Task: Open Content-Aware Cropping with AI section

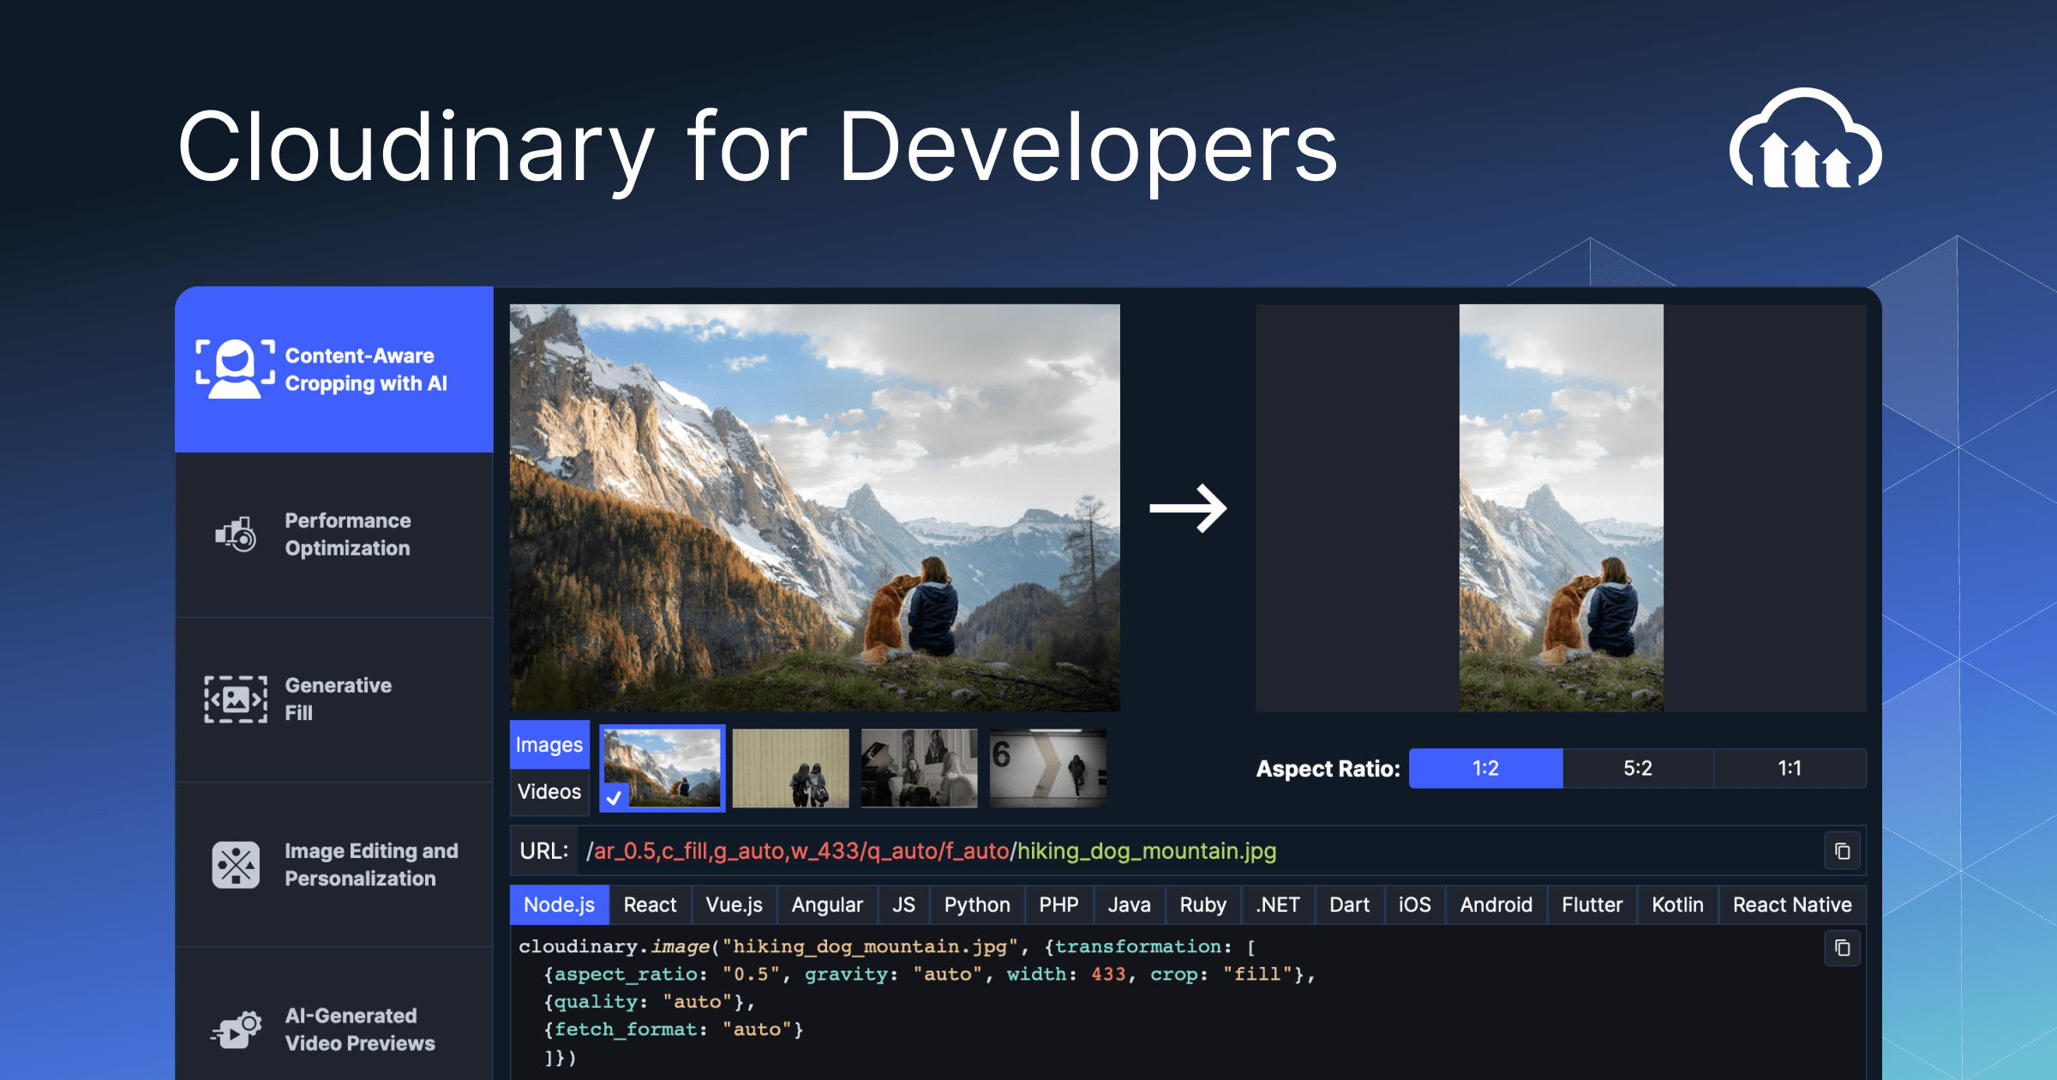Action: (334, 369)
